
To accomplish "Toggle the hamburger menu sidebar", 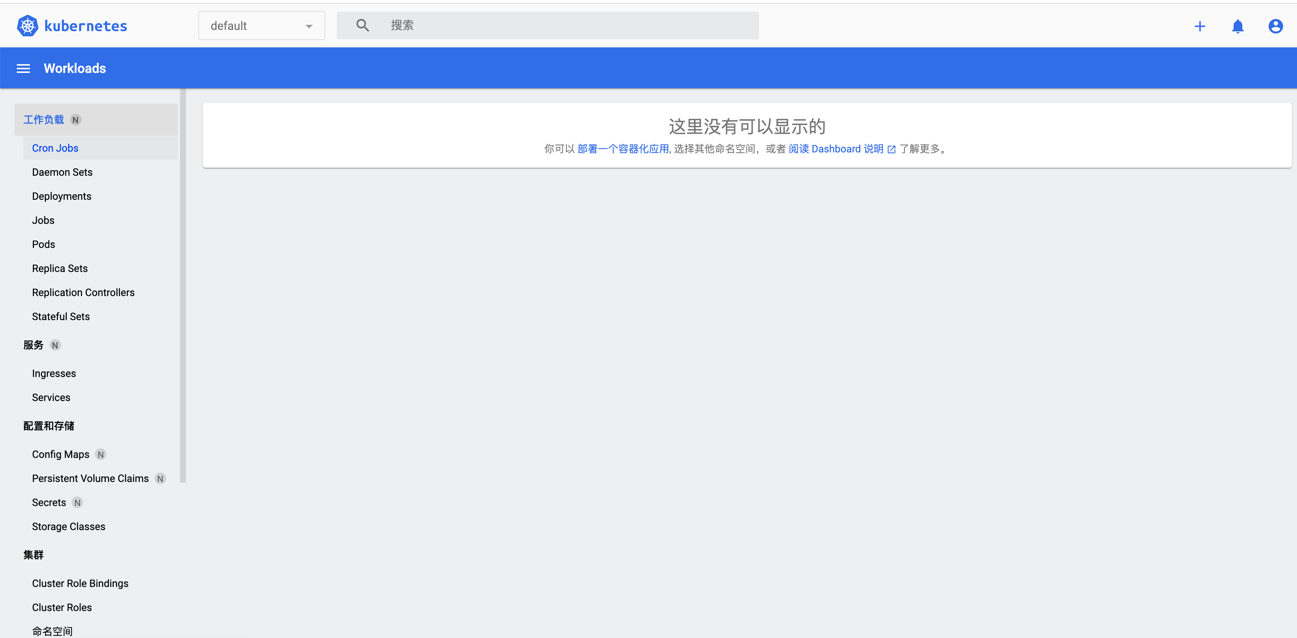I will coord(23,69).
